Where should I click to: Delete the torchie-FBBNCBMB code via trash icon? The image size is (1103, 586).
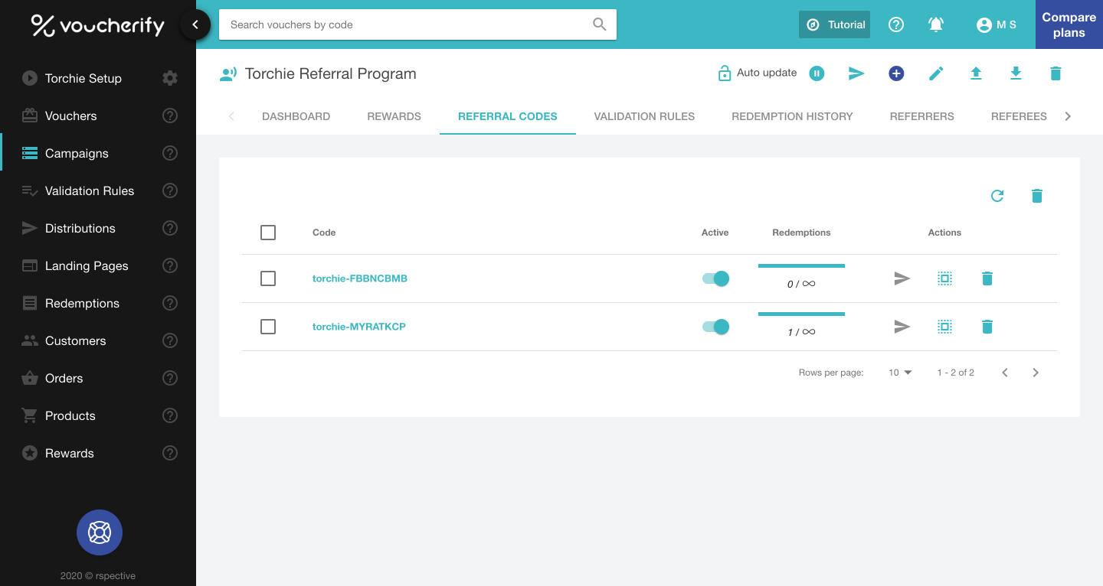tap(987, 278)
